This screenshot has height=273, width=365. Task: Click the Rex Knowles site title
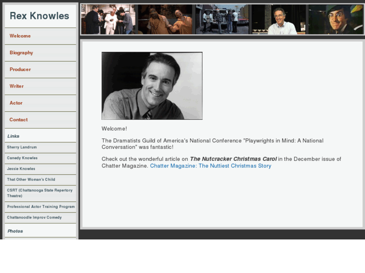tap(39, 16)
